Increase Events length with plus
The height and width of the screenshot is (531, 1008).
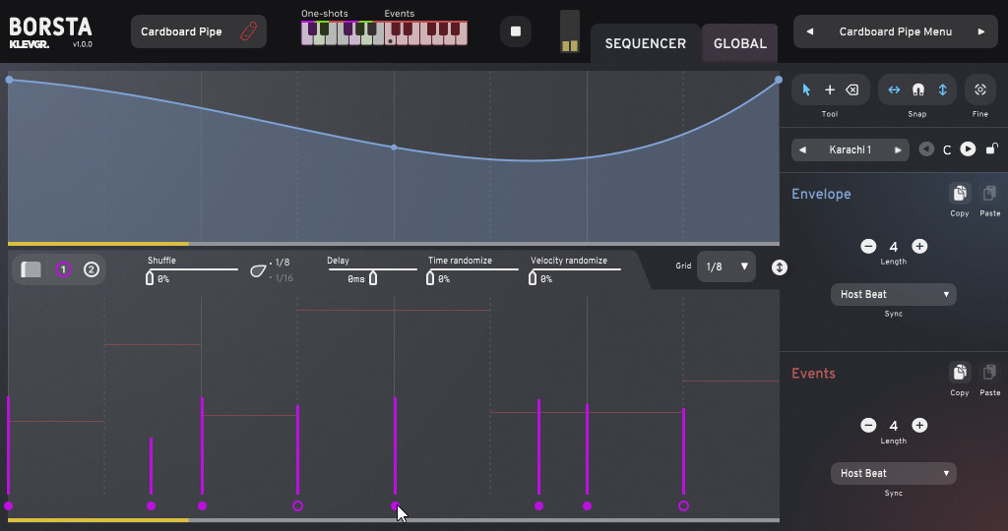(x=920, y=425)
